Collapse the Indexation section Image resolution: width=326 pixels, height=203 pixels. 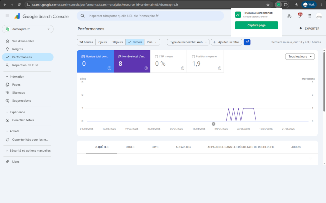(x=15, y=77)
